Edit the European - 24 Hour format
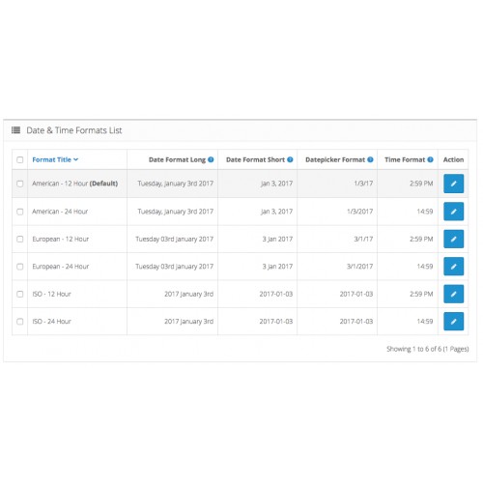The height and width of the screenshot is (483, 483). [453, 267]
